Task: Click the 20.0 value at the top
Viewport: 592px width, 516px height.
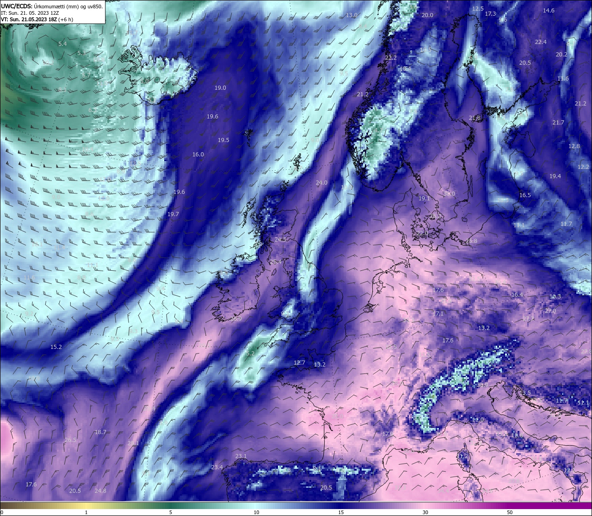Action: (x=427, y=15)
